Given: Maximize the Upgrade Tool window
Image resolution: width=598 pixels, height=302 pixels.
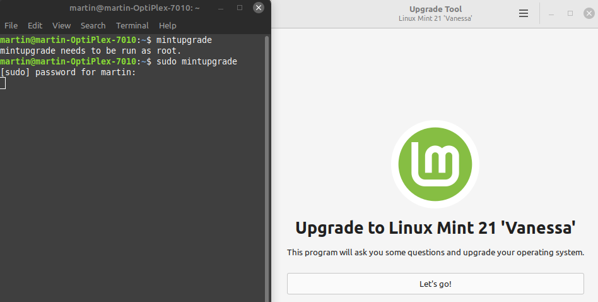Looking at the screenshot, I should pyautogui.click(x=570, y=13).
